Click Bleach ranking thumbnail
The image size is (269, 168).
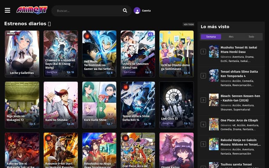[214, 100]
